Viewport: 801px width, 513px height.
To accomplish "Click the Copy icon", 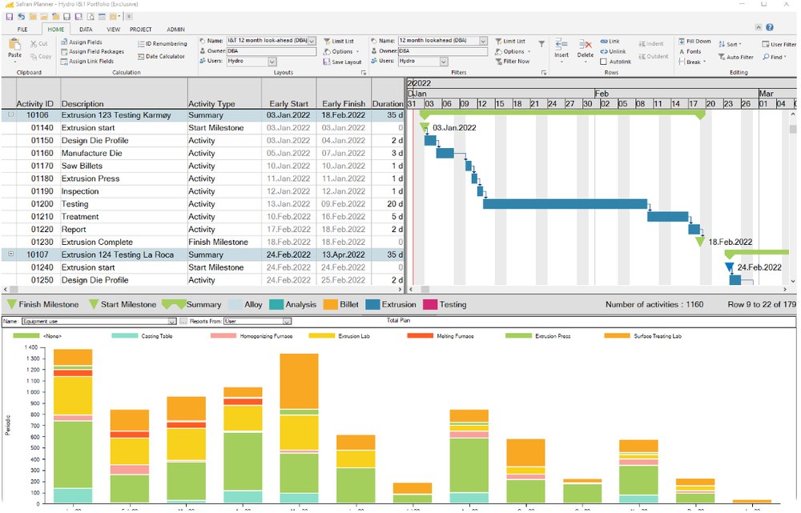I will 34,57.
